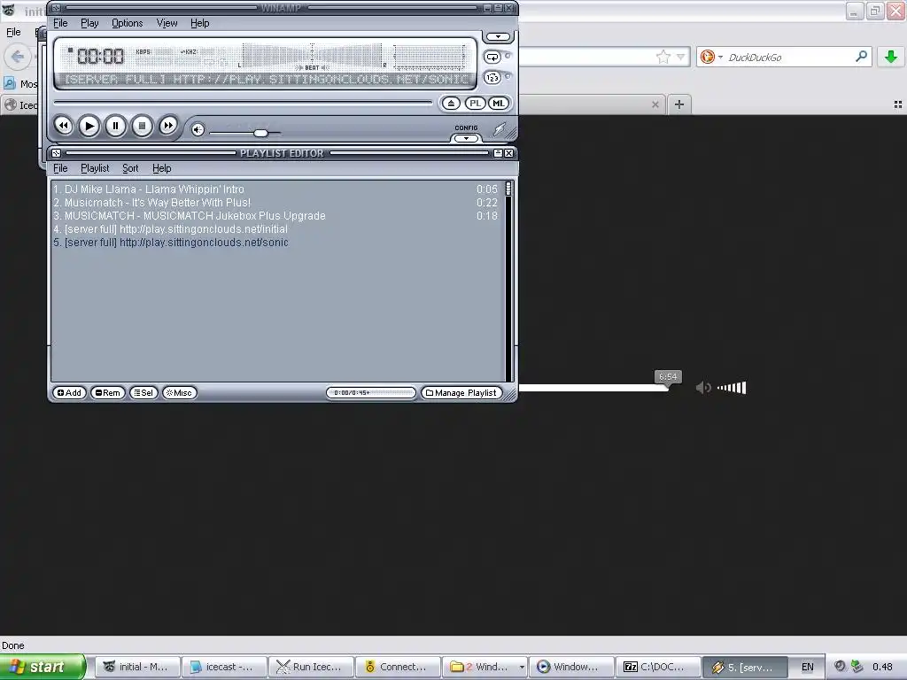Open downloads with green arrow icon

pyautogui.click(x=891, y=57)
